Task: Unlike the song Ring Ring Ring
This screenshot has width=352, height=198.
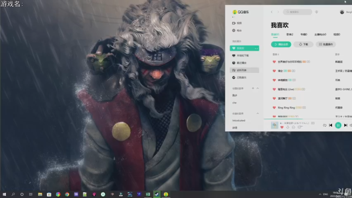Action: click(274, 108)
